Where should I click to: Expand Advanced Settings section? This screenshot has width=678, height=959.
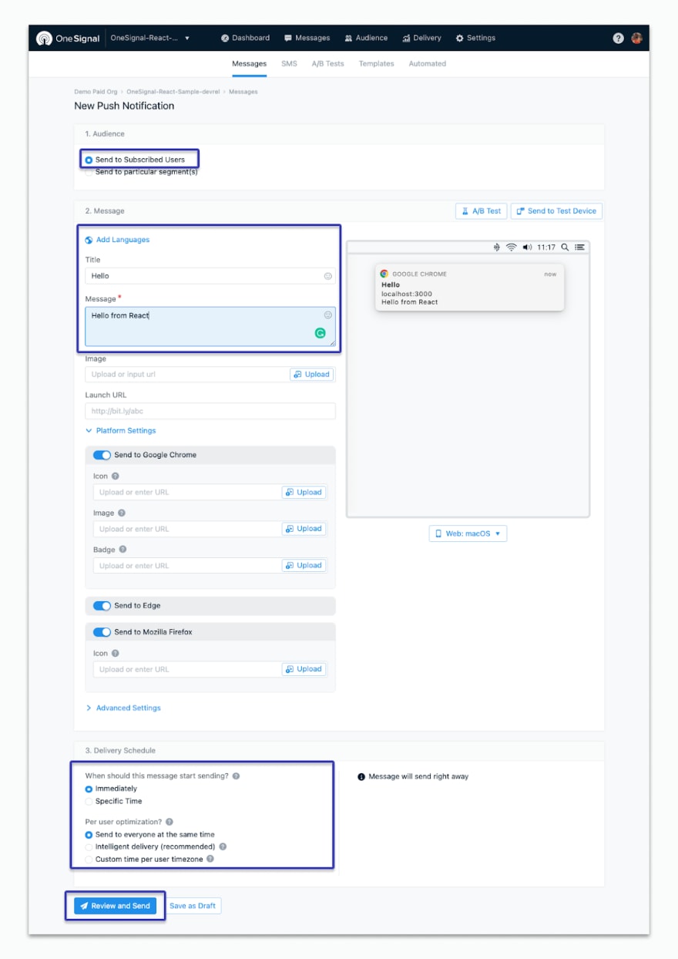click(x=123, y=708)
